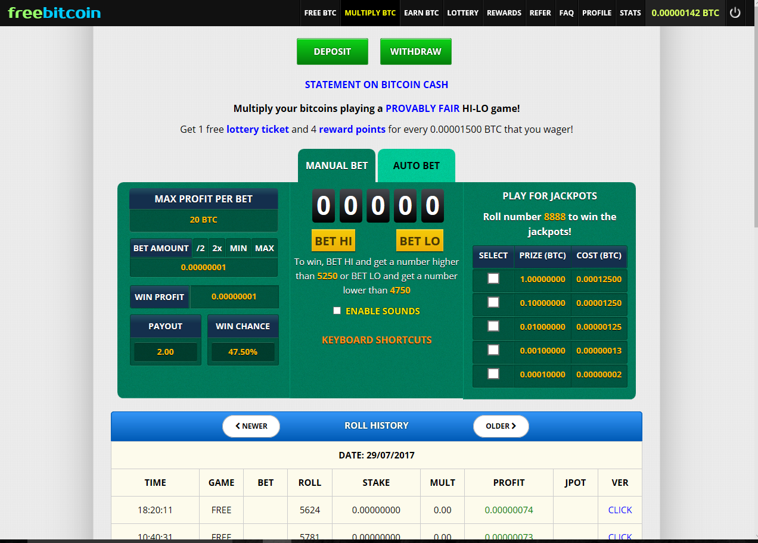The image size is (758, 543).
Task: Open the LOTTERY page
Action: 463,13
